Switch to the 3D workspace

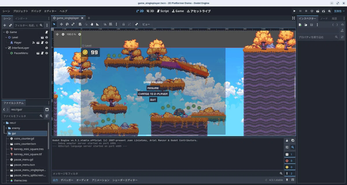pos(150,11)
